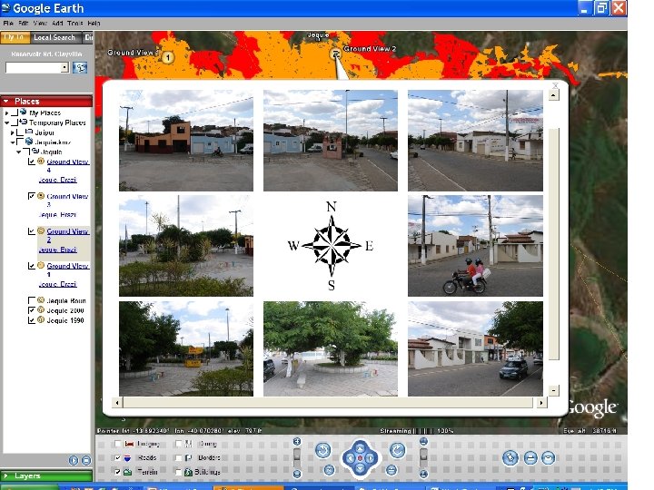The image size is (654, 490).
Task: Toggle the Temporary Places checkbox
Action: [15, 122]
